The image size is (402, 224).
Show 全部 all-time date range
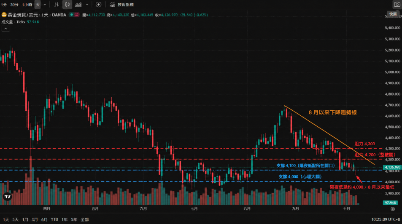coord(85,219)
